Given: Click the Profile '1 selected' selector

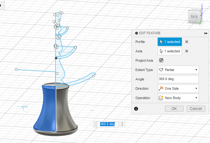Looking at the screenshot, I should (x=170, y=42).
